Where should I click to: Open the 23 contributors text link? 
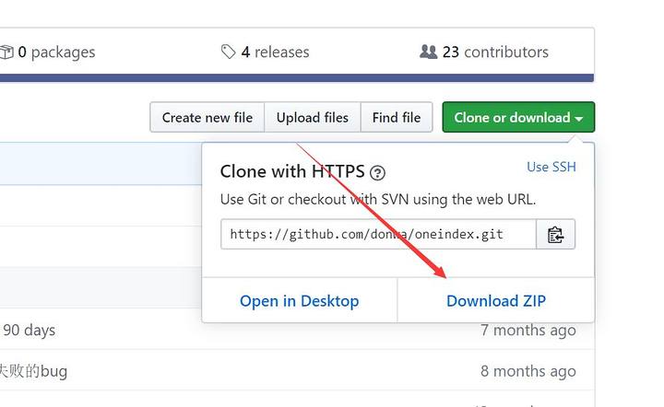click(495, 52)
